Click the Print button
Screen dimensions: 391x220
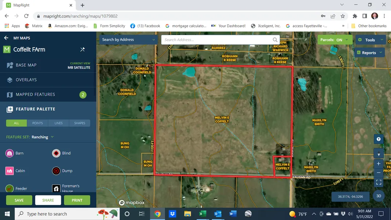pyautogui.click(x=77, y=200)
